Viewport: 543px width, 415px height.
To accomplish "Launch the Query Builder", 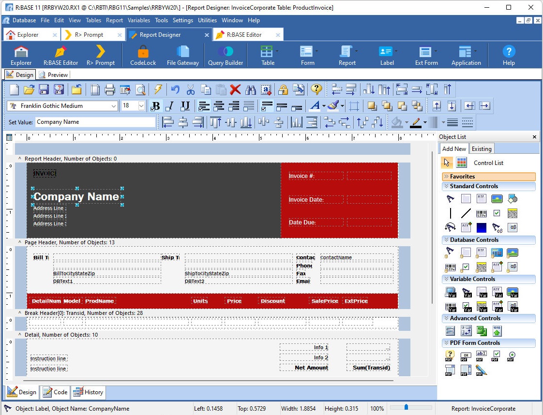I will click(226, 55).
